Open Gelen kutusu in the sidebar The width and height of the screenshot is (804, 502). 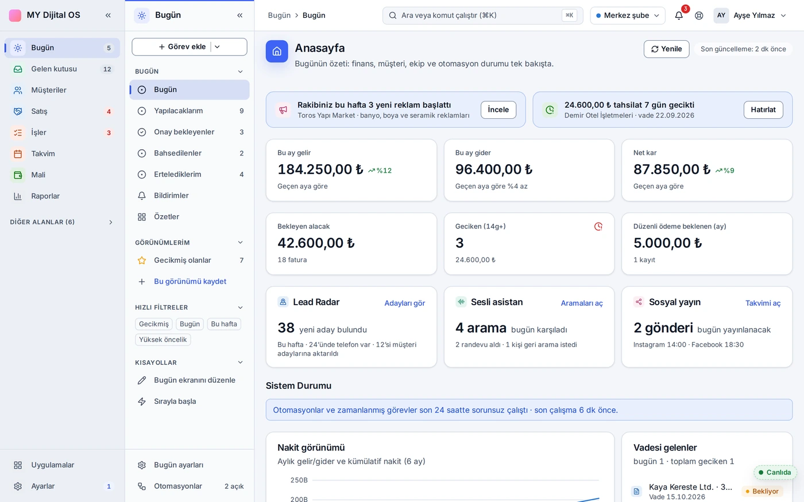pos(62,69)
